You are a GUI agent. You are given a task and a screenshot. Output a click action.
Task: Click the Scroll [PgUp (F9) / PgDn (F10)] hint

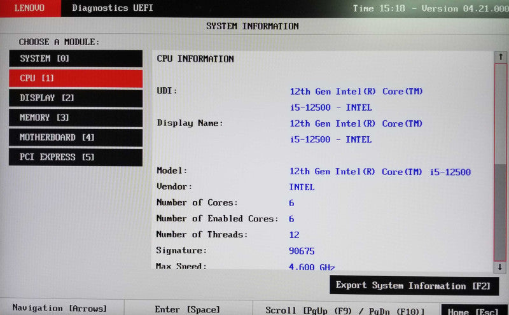tap(345, 311)
